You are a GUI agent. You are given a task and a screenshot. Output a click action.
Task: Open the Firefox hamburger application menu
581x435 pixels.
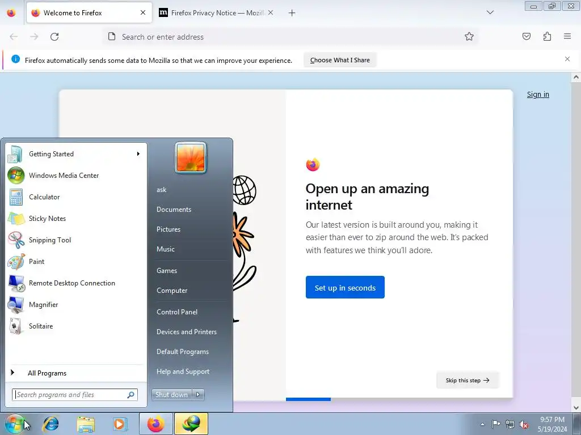[567, 36]
